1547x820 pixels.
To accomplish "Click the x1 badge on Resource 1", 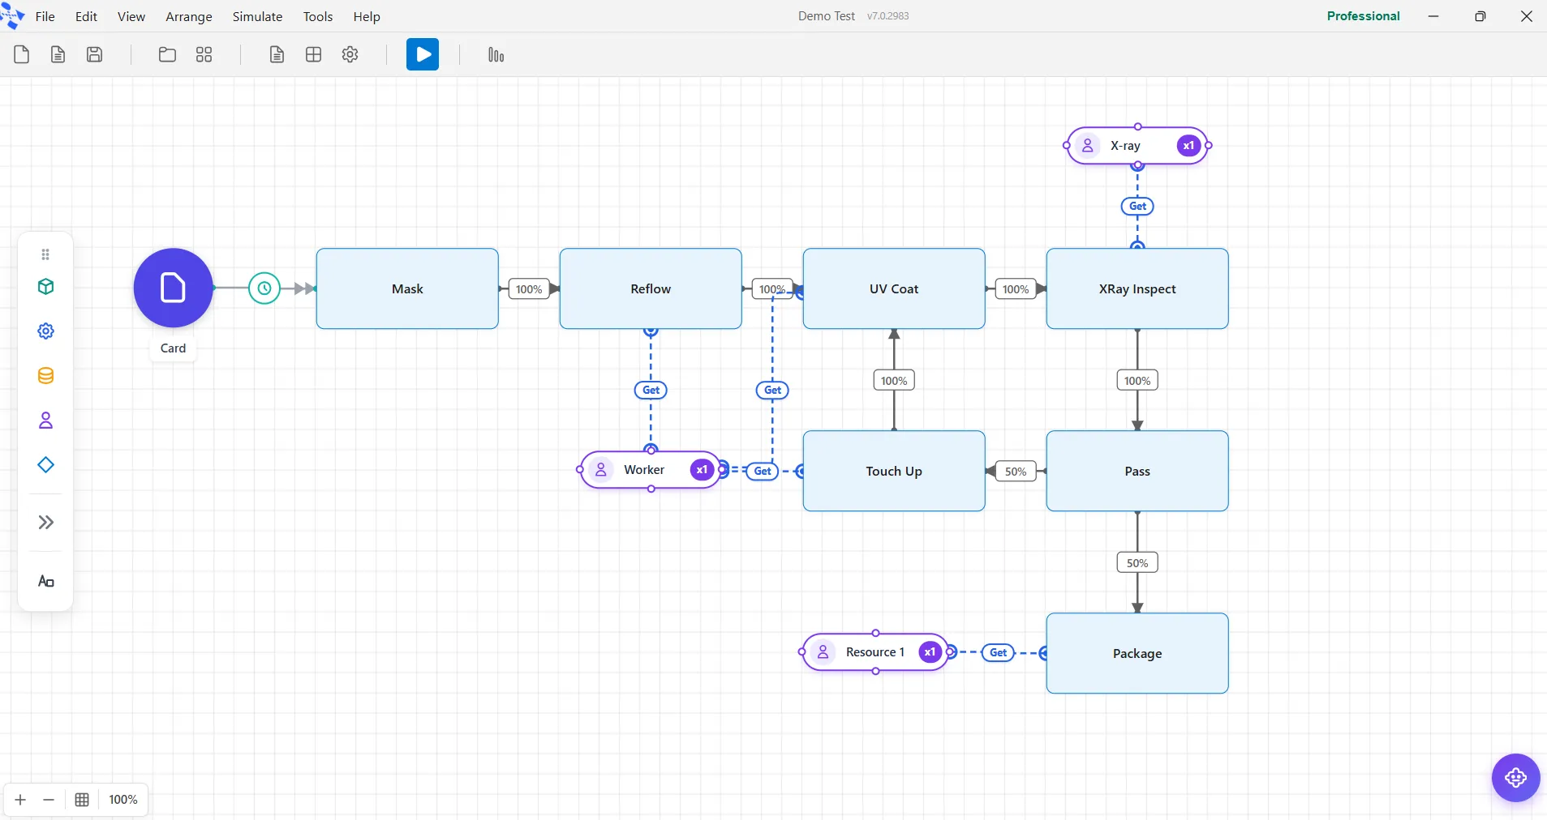I will point(930,652).
